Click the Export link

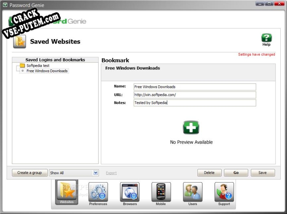(111, 173)
